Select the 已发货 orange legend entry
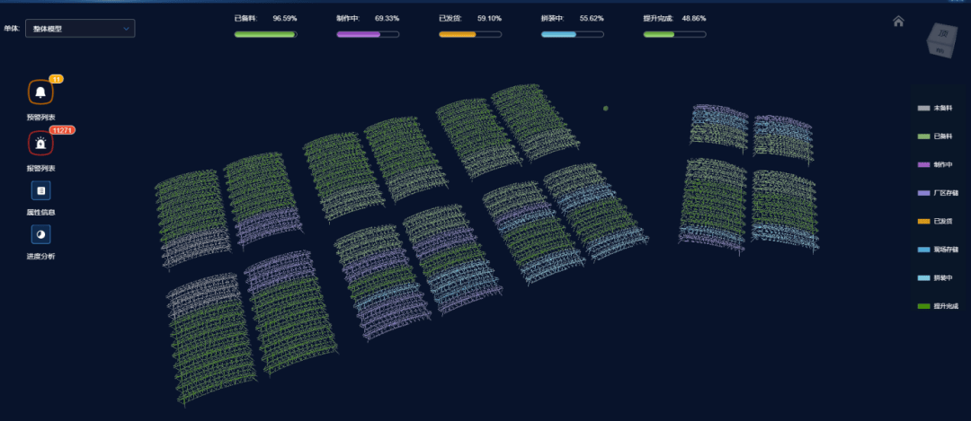The image size is (971, 421). pyautogui.click(x=938, y=222)
